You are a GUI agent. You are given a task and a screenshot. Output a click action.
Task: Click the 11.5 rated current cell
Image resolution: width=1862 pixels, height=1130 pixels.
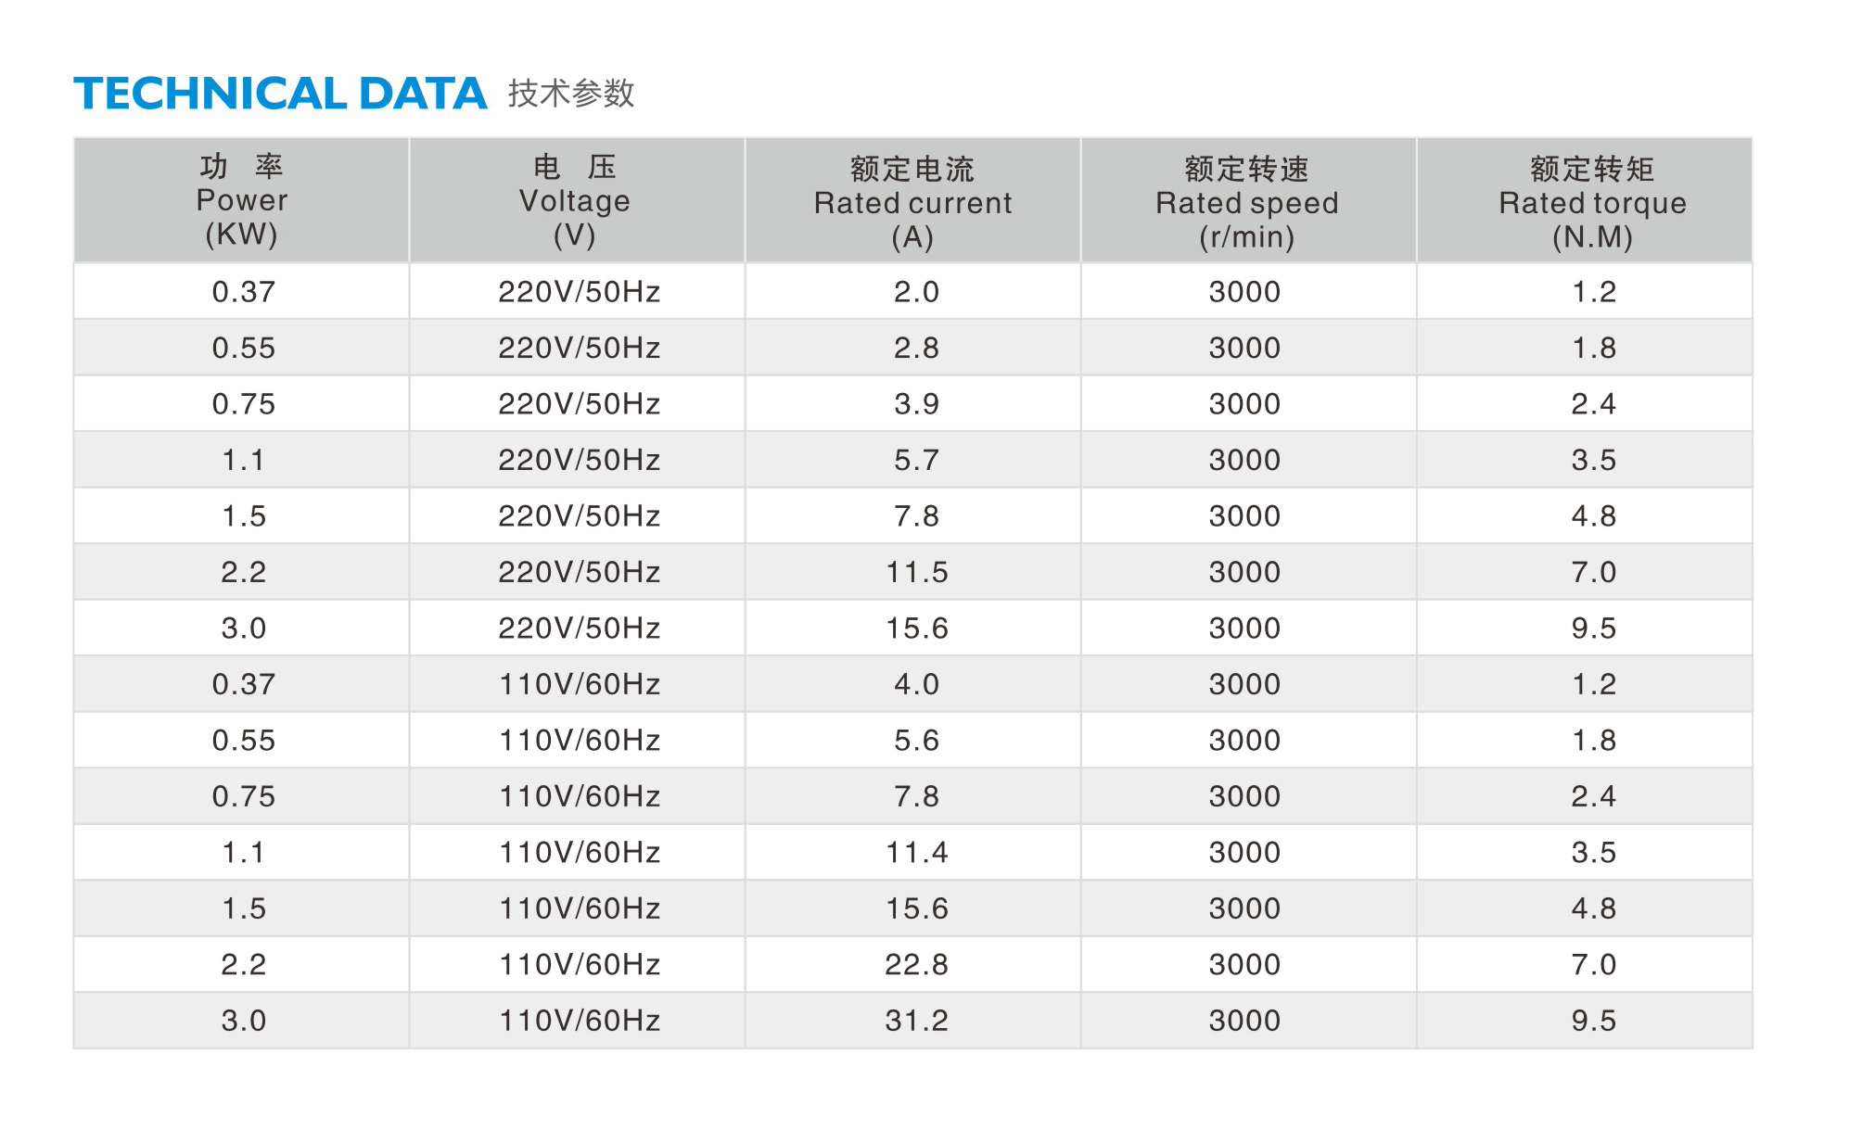tap(912, 572)
